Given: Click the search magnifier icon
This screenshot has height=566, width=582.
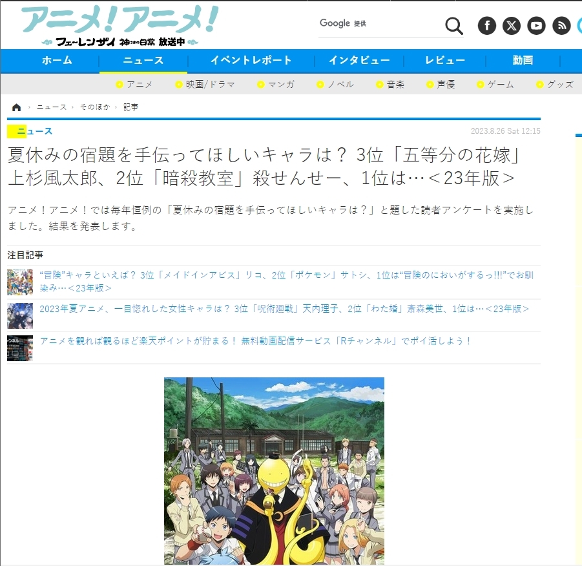Looking at the screenshot, I should pyautogui.click(x=454, y=26).
